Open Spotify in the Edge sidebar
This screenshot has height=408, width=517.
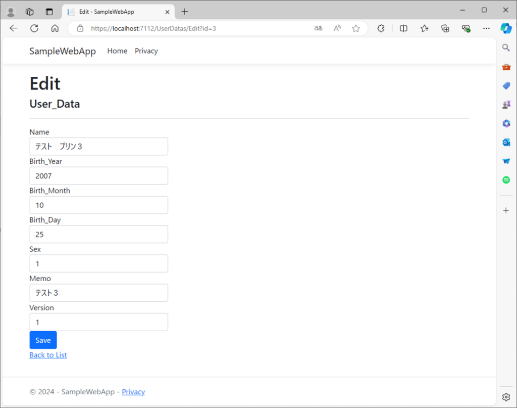(506, 179)
